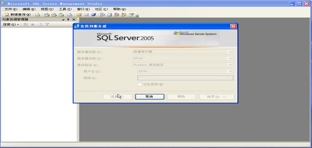Maximize the Management Studio window
Screen dimensions: 312x148
[299, 4]
